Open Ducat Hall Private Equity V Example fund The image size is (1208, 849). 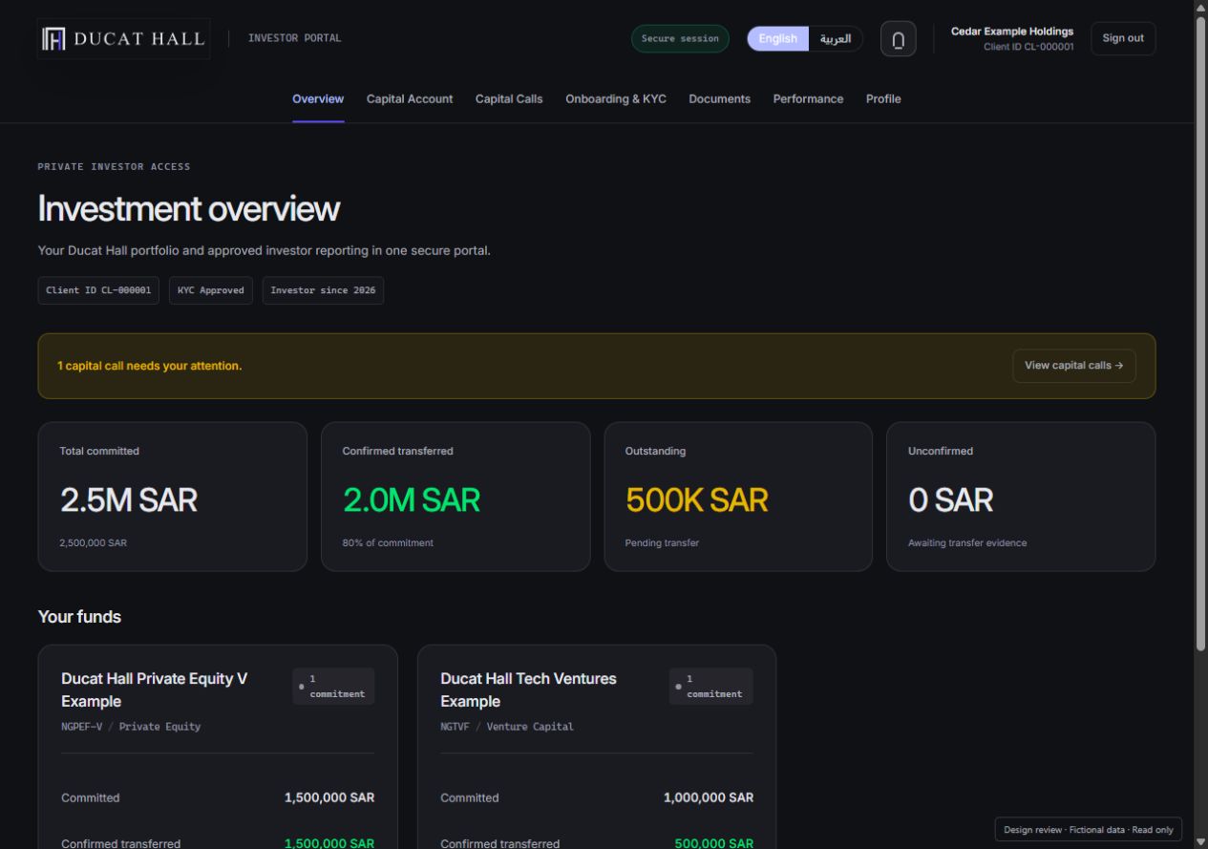155,690
